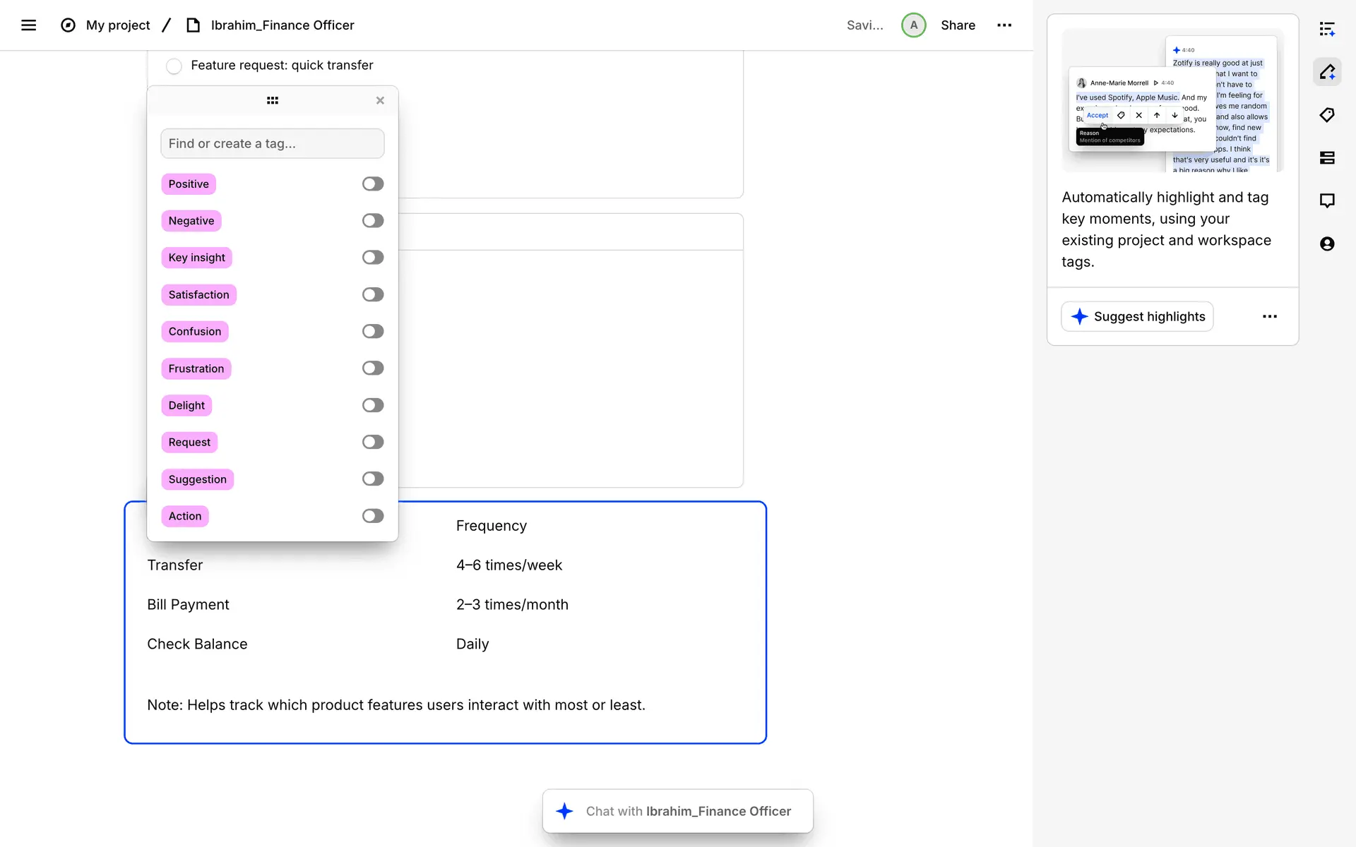The height and width of the screenshot is (847, 1356).
Task: Enable the Key insight tag
Action: coord(373,258)
